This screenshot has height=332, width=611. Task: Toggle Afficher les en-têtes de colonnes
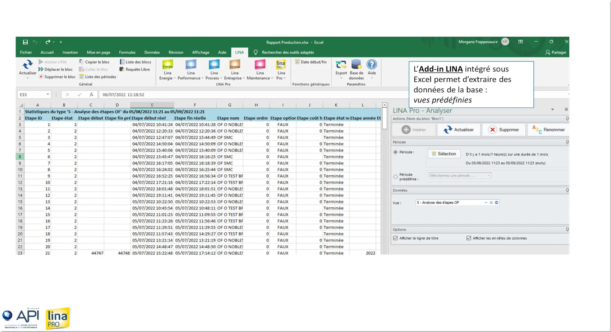[x=469, y=238]
